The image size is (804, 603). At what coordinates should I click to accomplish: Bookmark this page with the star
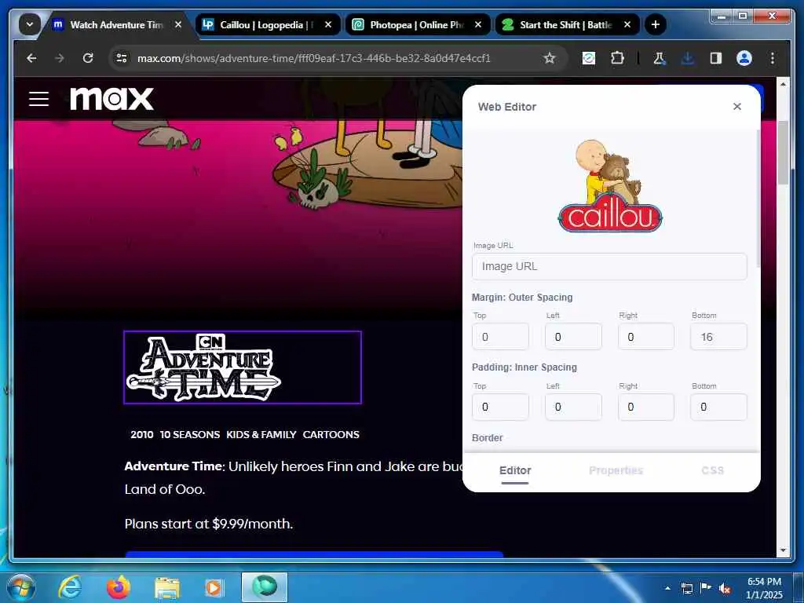pyautogui.click(x=549, y=58)
